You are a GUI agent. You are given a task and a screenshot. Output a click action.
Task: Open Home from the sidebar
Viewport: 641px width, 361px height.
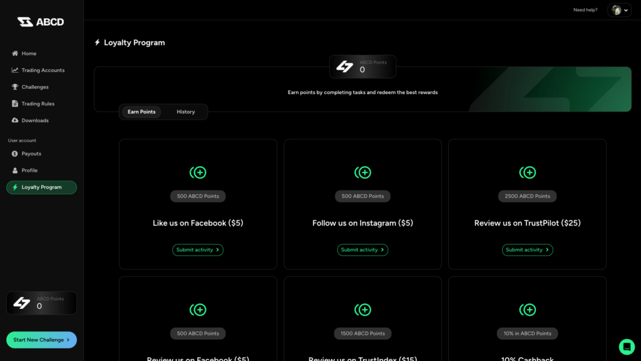click(29, 53)
